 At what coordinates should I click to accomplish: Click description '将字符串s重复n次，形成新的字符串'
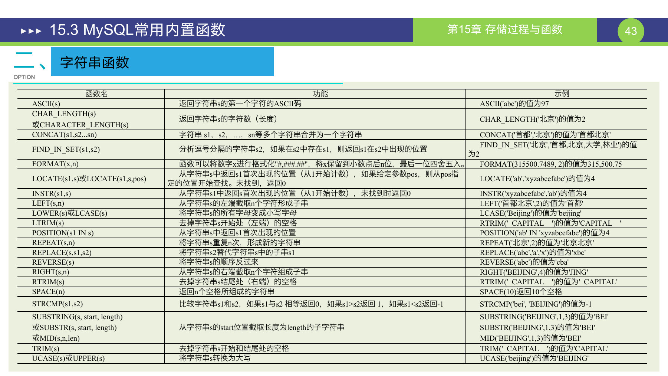pos(240,242)
